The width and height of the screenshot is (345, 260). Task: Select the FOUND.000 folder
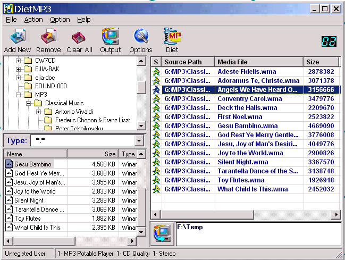pos(51,86)
